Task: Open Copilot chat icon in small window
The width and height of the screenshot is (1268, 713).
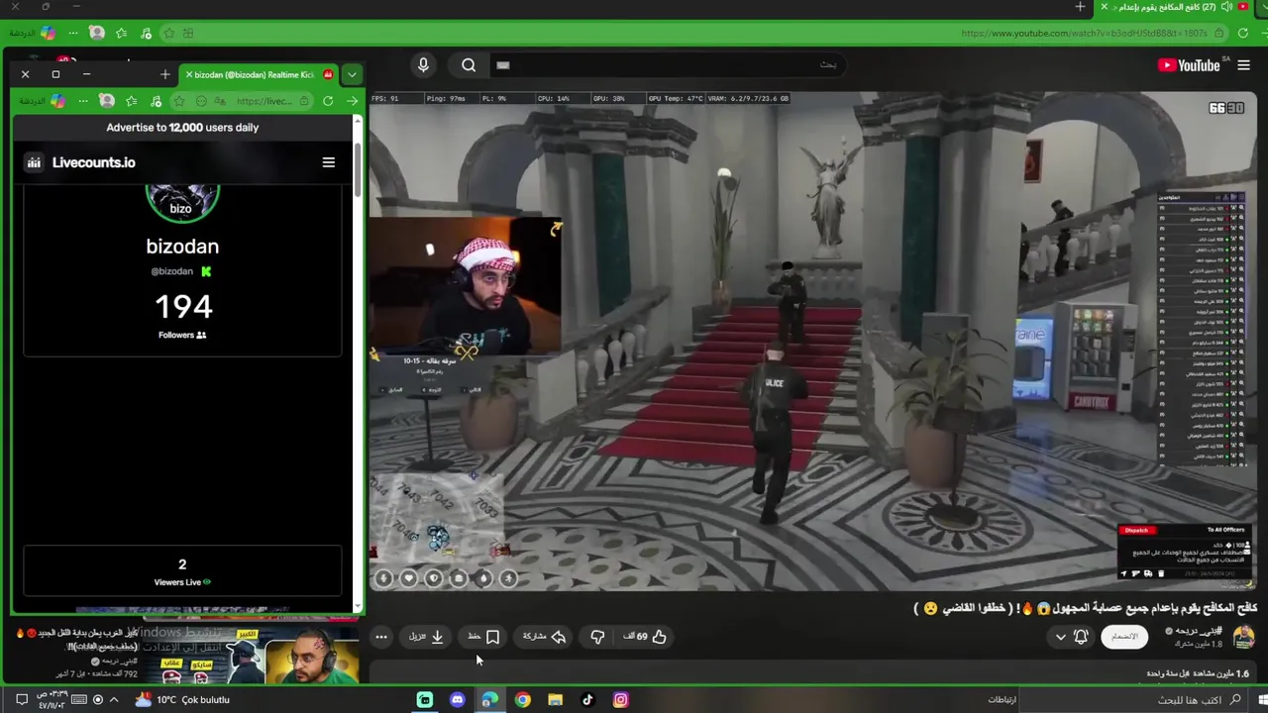Action: tap(58, 101)
